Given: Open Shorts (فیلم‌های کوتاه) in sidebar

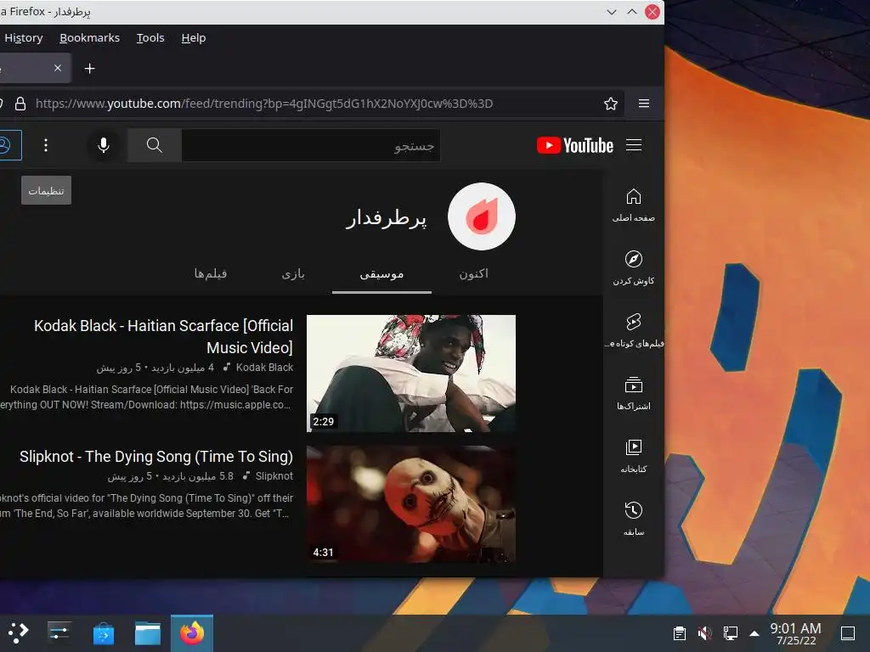Looking at the screenshot, I should (634, 330).
